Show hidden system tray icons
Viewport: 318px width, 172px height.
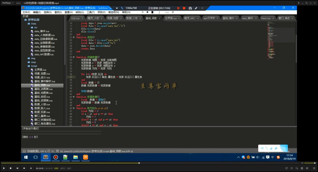pos(238,157)
